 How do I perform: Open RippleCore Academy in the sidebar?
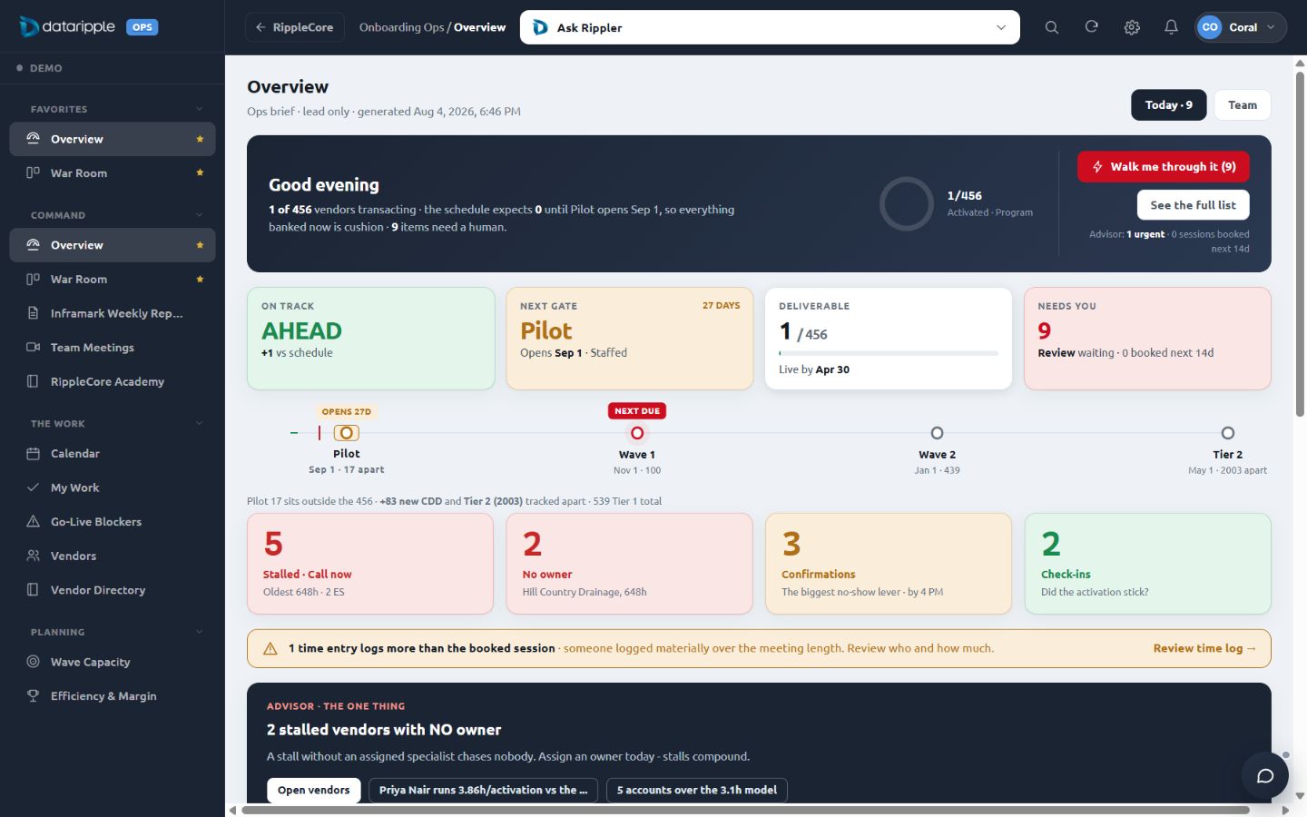tap(113, 381)
